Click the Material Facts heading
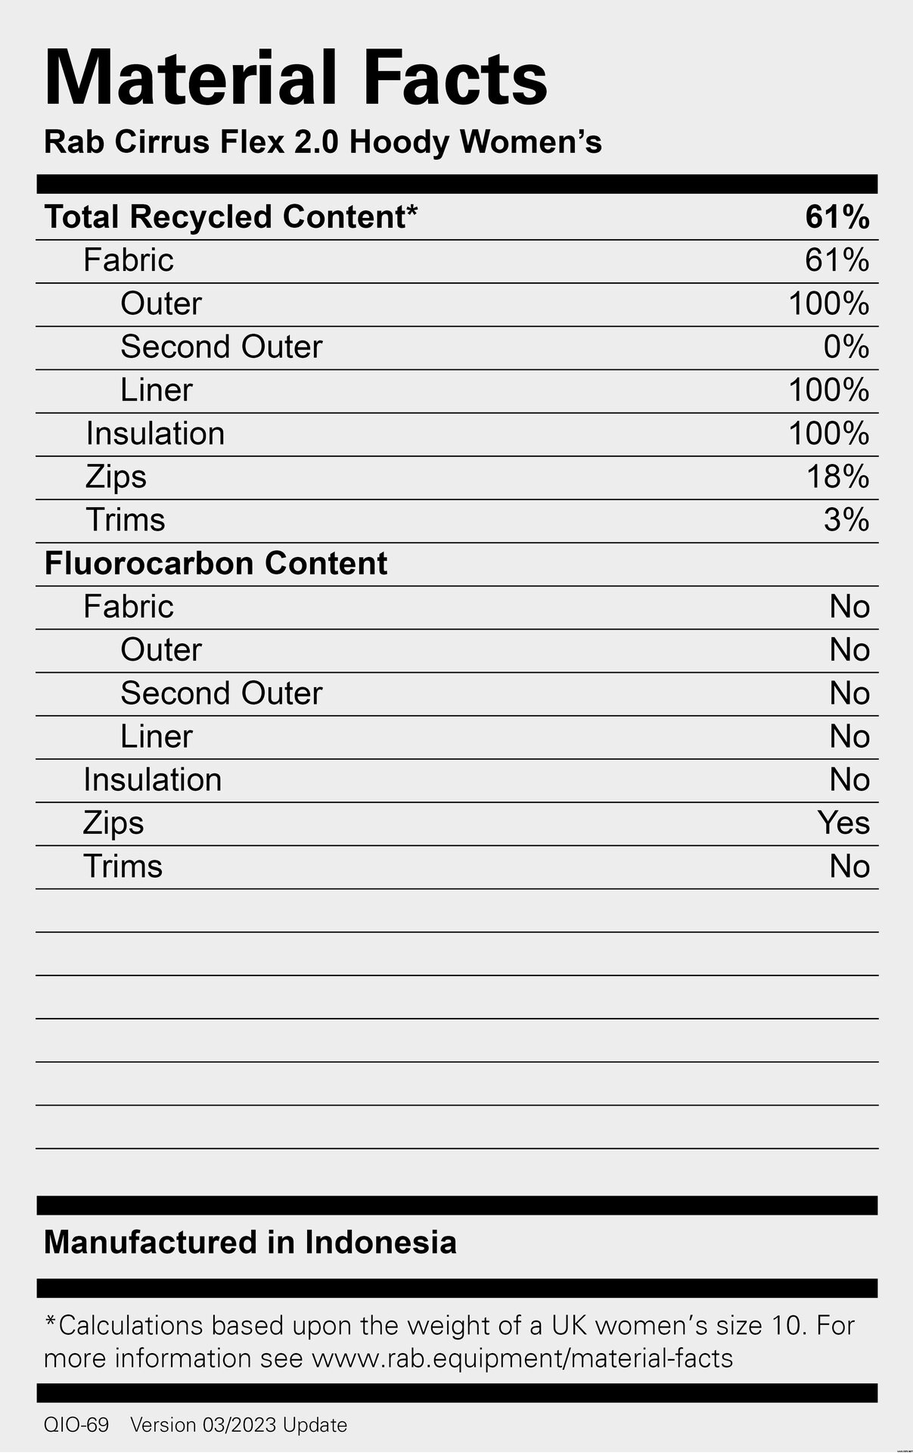The width and height of the screenshot is (913, 1453). [x=295, y=78]
